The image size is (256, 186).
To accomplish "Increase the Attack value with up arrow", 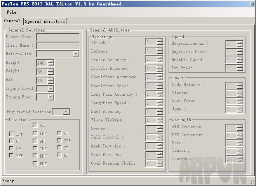I will tap(160, 40).
